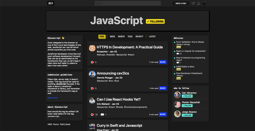Open Dan Abramov profile picture
The height and width of the screenshot is (131, 255).
pos(177,95)
